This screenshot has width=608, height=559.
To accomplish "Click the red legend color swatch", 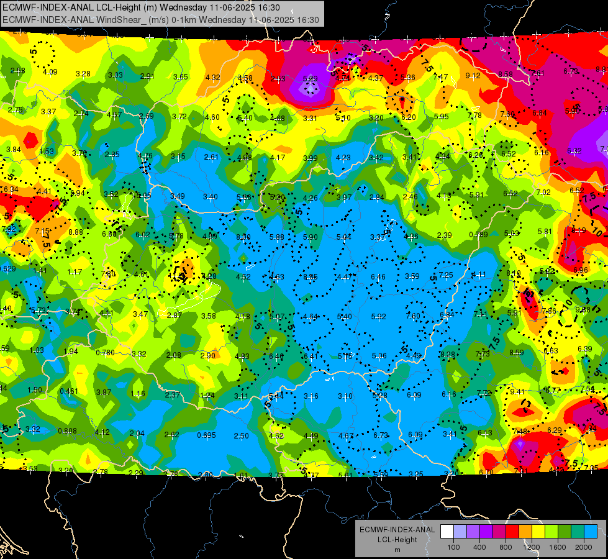I will (512, 532).
